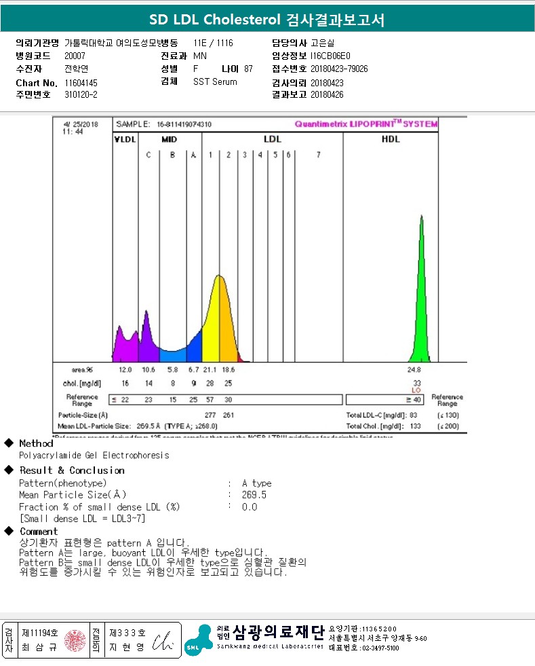Screen dimensions: 535x666
Task: Select ward value 11E / 1116
Action: tap(213, 43)
